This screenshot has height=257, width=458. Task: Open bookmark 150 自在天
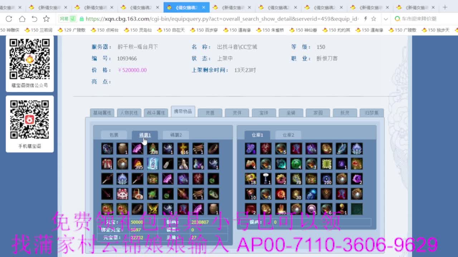tap(171, 30)
